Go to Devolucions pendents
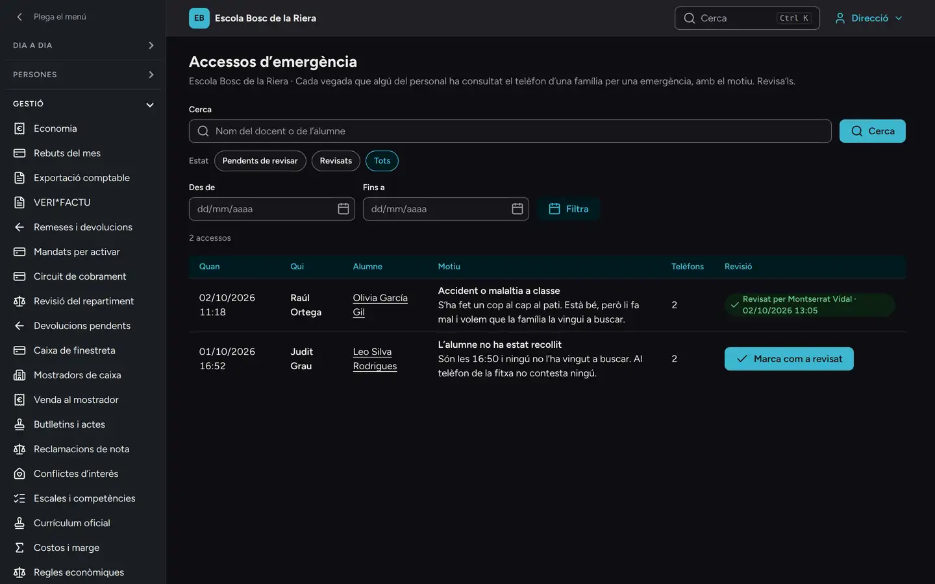 [83, 326]
